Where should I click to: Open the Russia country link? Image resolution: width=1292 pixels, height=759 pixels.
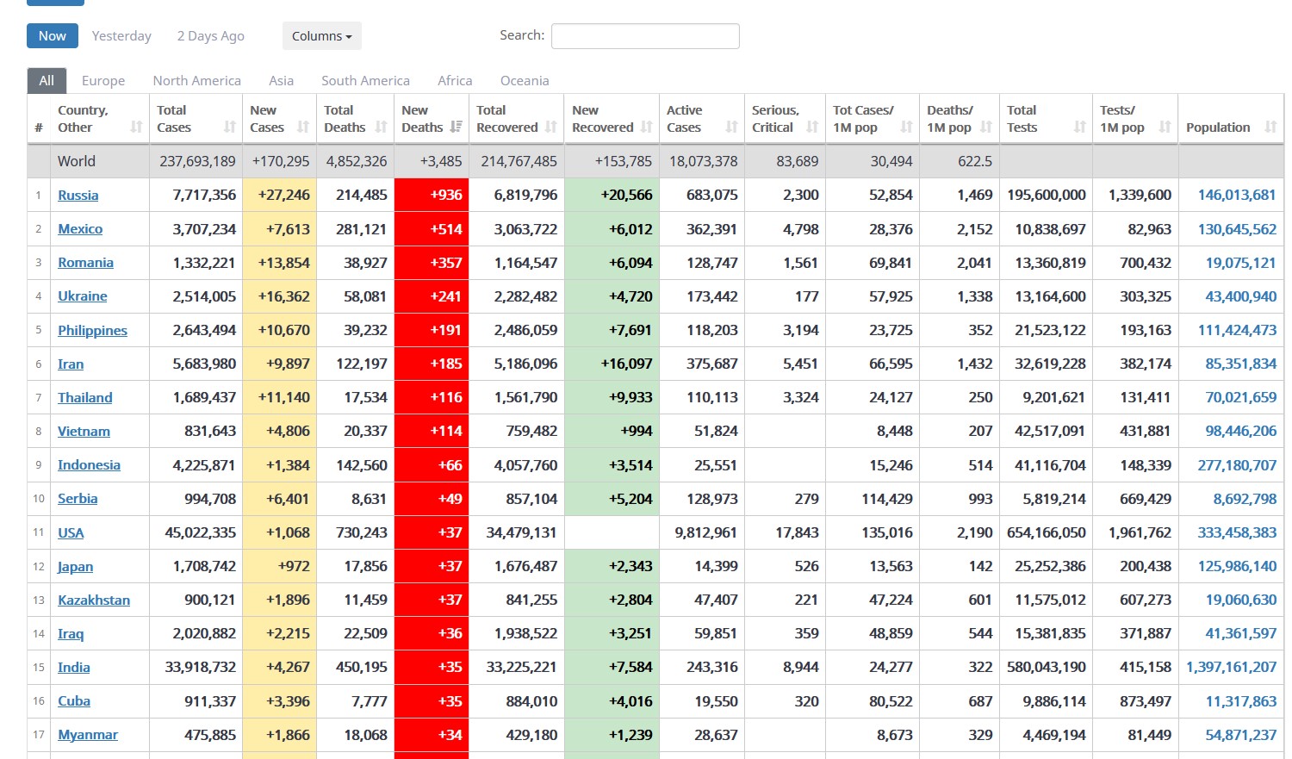78,196
